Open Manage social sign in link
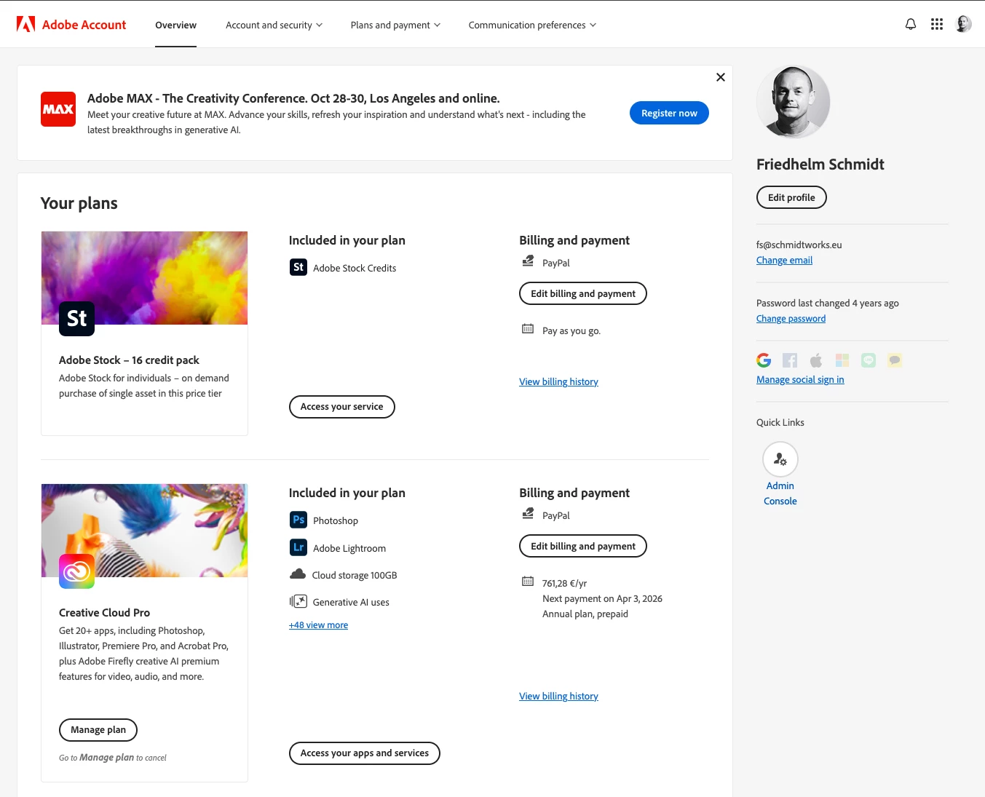Viewport: 985px width, 797px height. point(800,380)
